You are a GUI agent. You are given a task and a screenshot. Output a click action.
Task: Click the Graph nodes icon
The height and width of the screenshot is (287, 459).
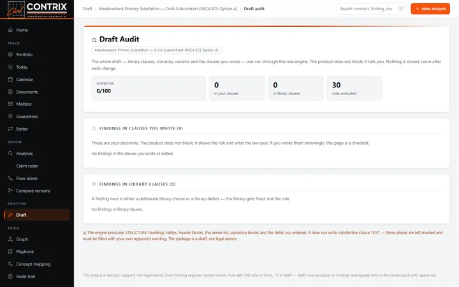pyautogui.click(x=10, y=239)
